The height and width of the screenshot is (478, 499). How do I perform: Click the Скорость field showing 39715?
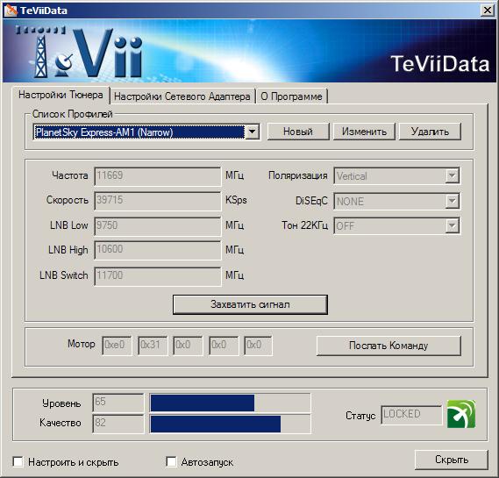point(158,201)
